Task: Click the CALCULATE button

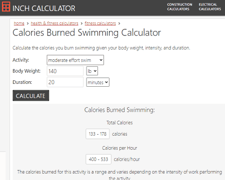Action: pyautogui.click(x=31, y=96)
